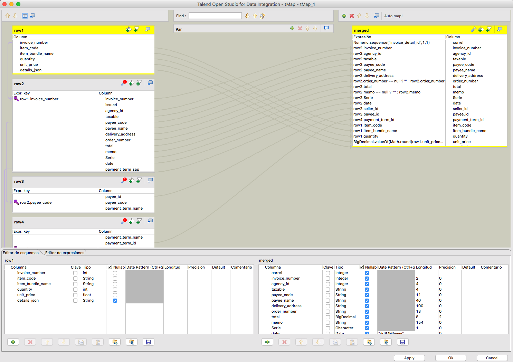This screenshot has width=513, height=362.
Task: Enable the row2 expression filter
Action: (139, 83)
